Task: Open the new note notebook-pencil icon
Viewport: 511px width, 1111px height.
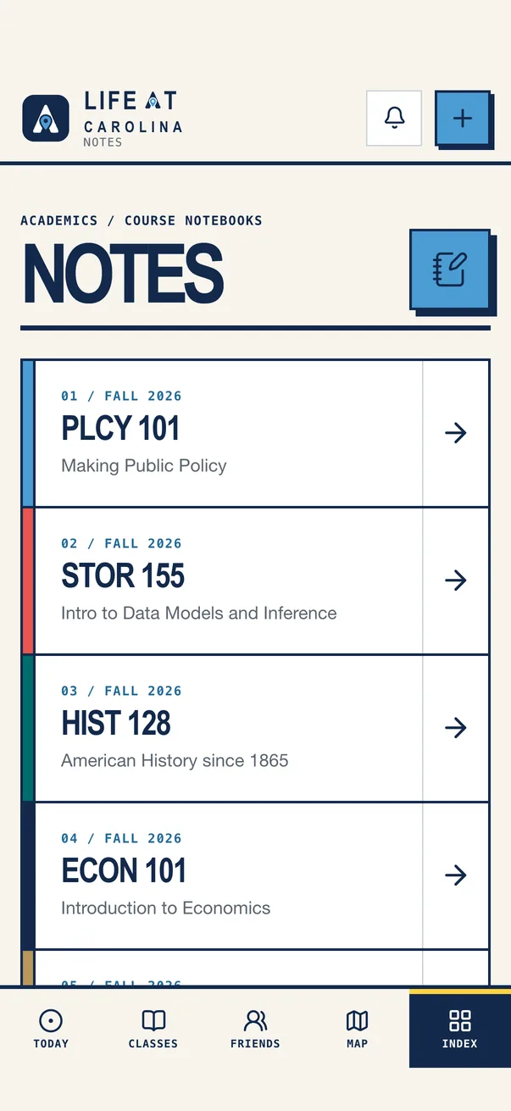Action: (450, 269)
